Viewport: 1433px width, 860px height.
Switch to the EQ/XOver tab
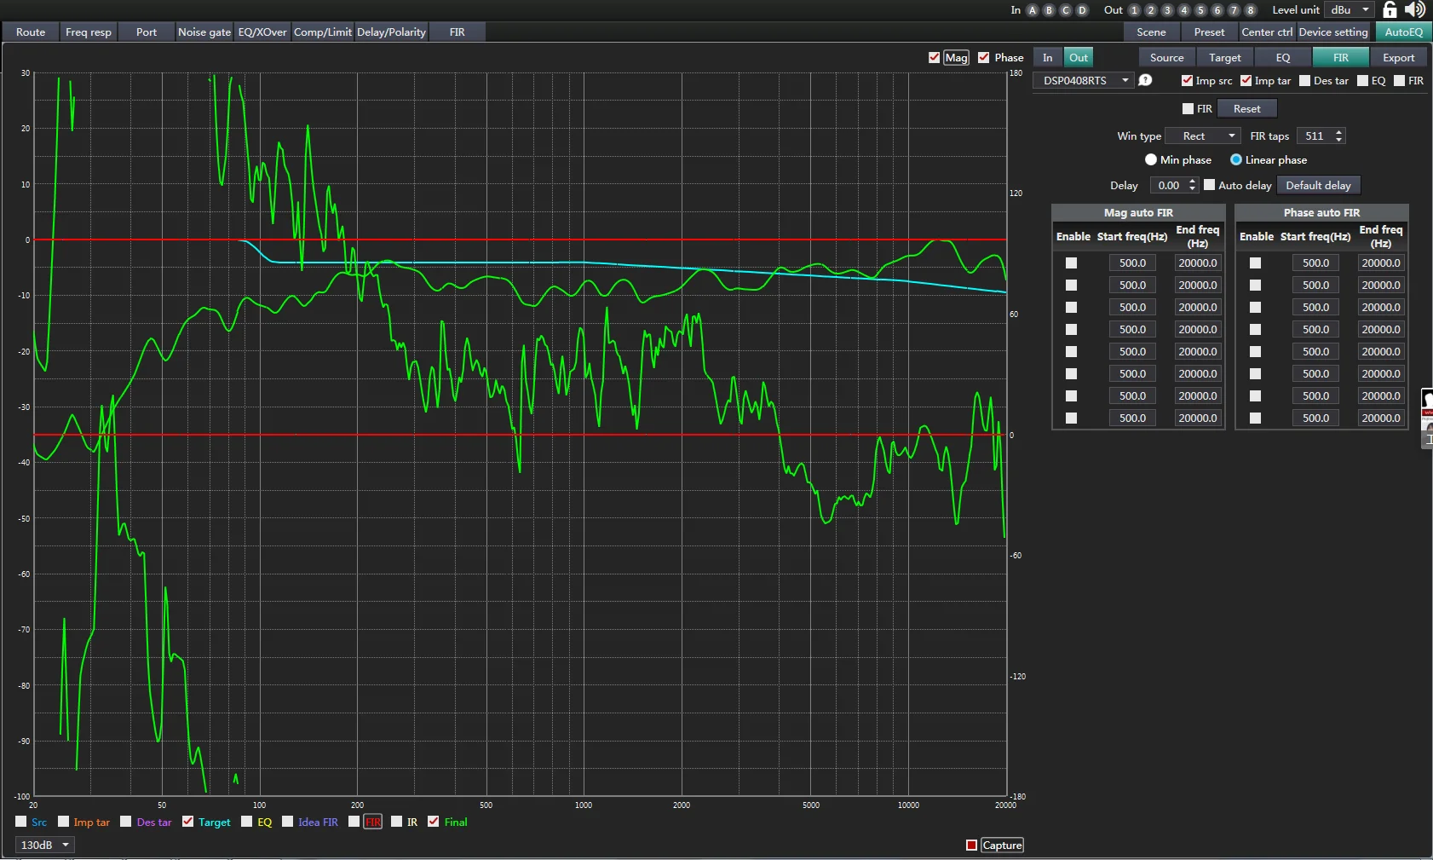(x=262, y=32)
